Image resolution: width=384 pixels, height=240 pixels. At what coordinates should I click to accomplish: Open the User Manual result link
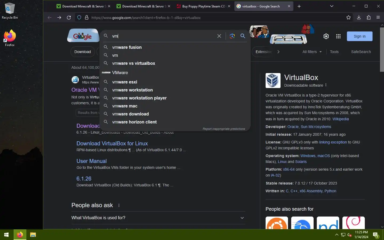91,161
